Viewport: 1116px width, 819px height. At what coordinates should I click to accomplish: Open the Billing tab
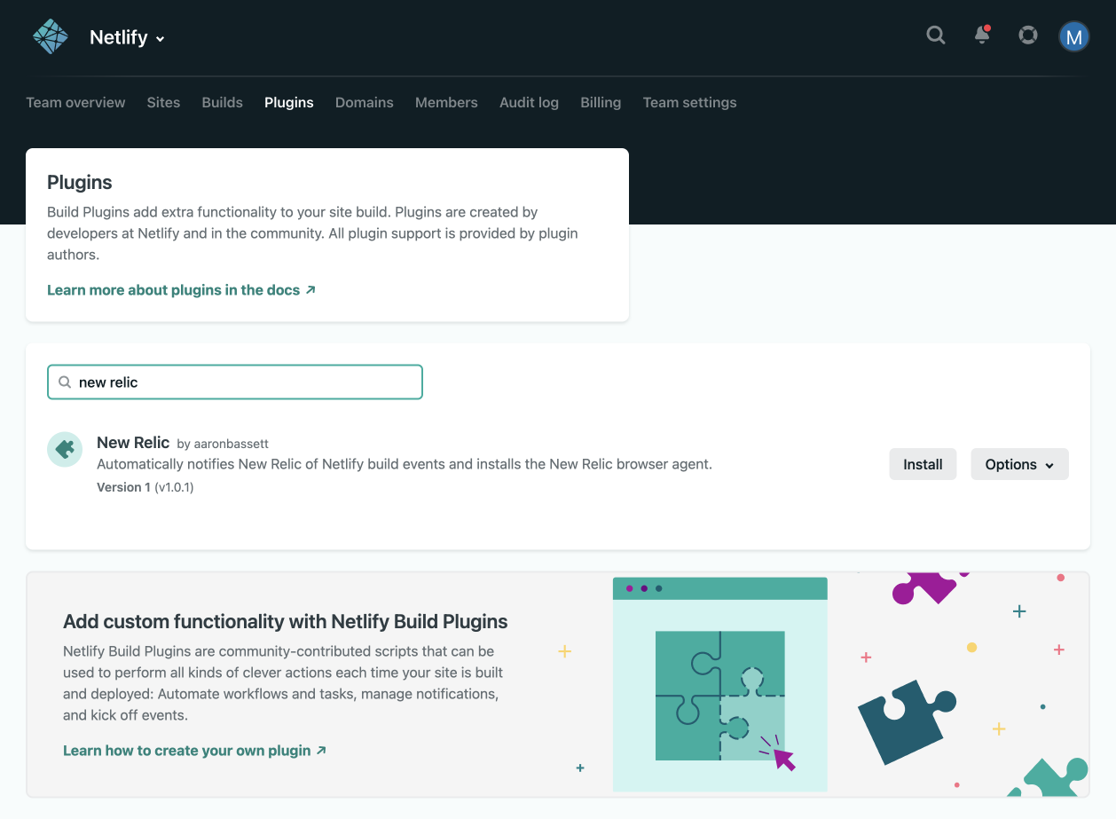(x=601, y=102)
